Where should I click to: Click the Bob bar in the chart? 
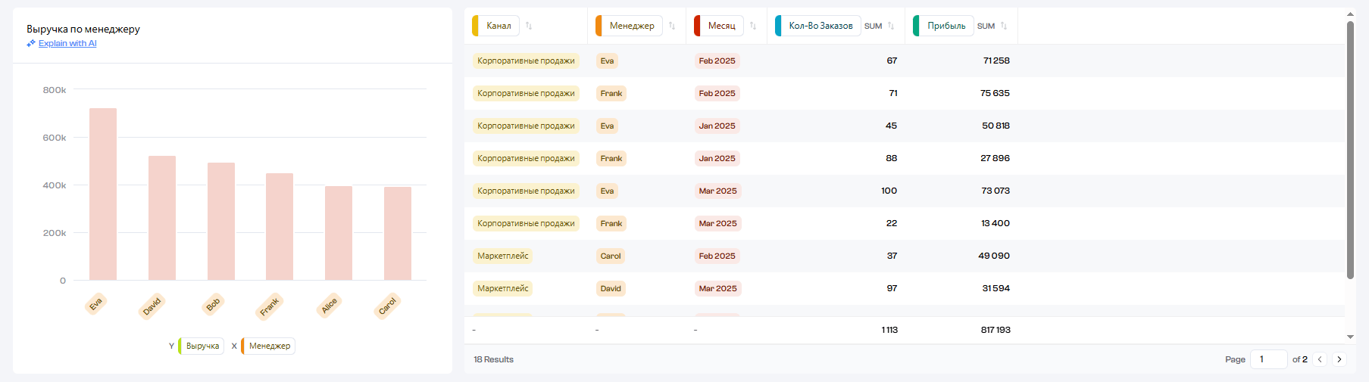point(221,222)
